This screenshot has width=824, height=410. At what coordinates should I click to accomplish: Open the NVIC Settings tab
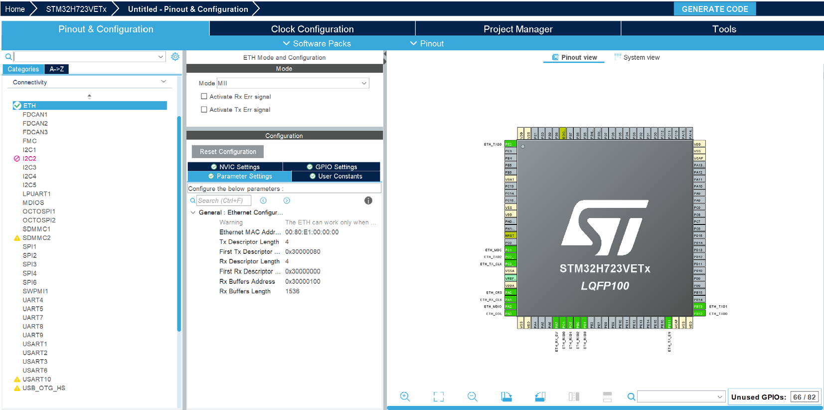click(235, 167)
